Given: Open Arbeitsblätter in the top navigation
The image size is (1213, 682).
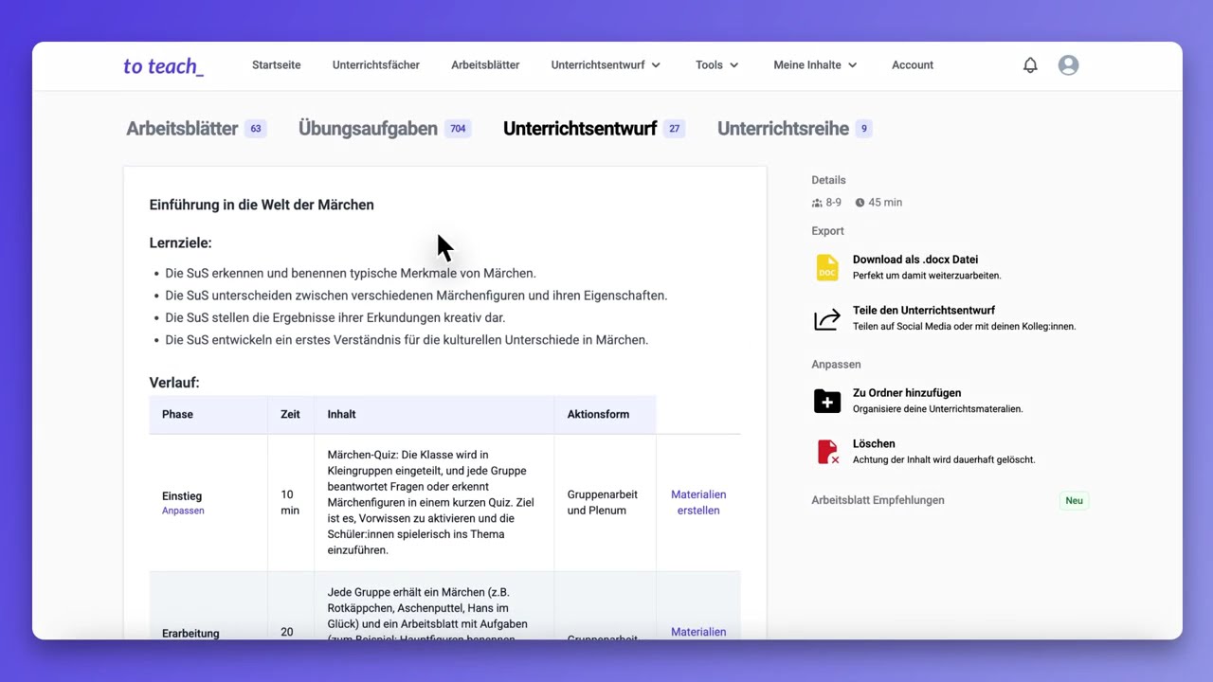Looking at the screenshot, I should click(x=485, y=65).
